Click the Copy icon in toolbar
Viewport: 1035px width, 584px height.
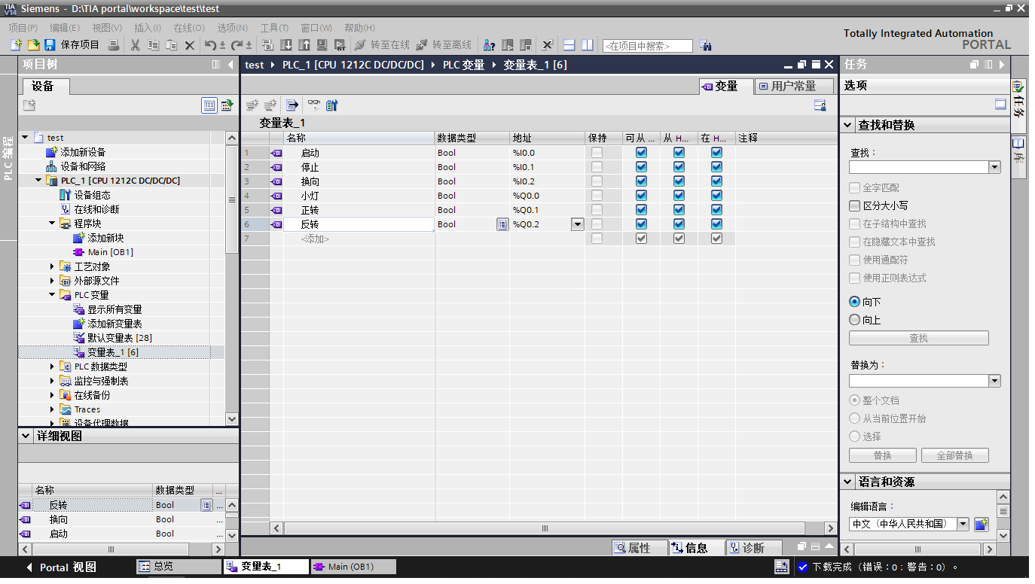click(x=153, y=45)
